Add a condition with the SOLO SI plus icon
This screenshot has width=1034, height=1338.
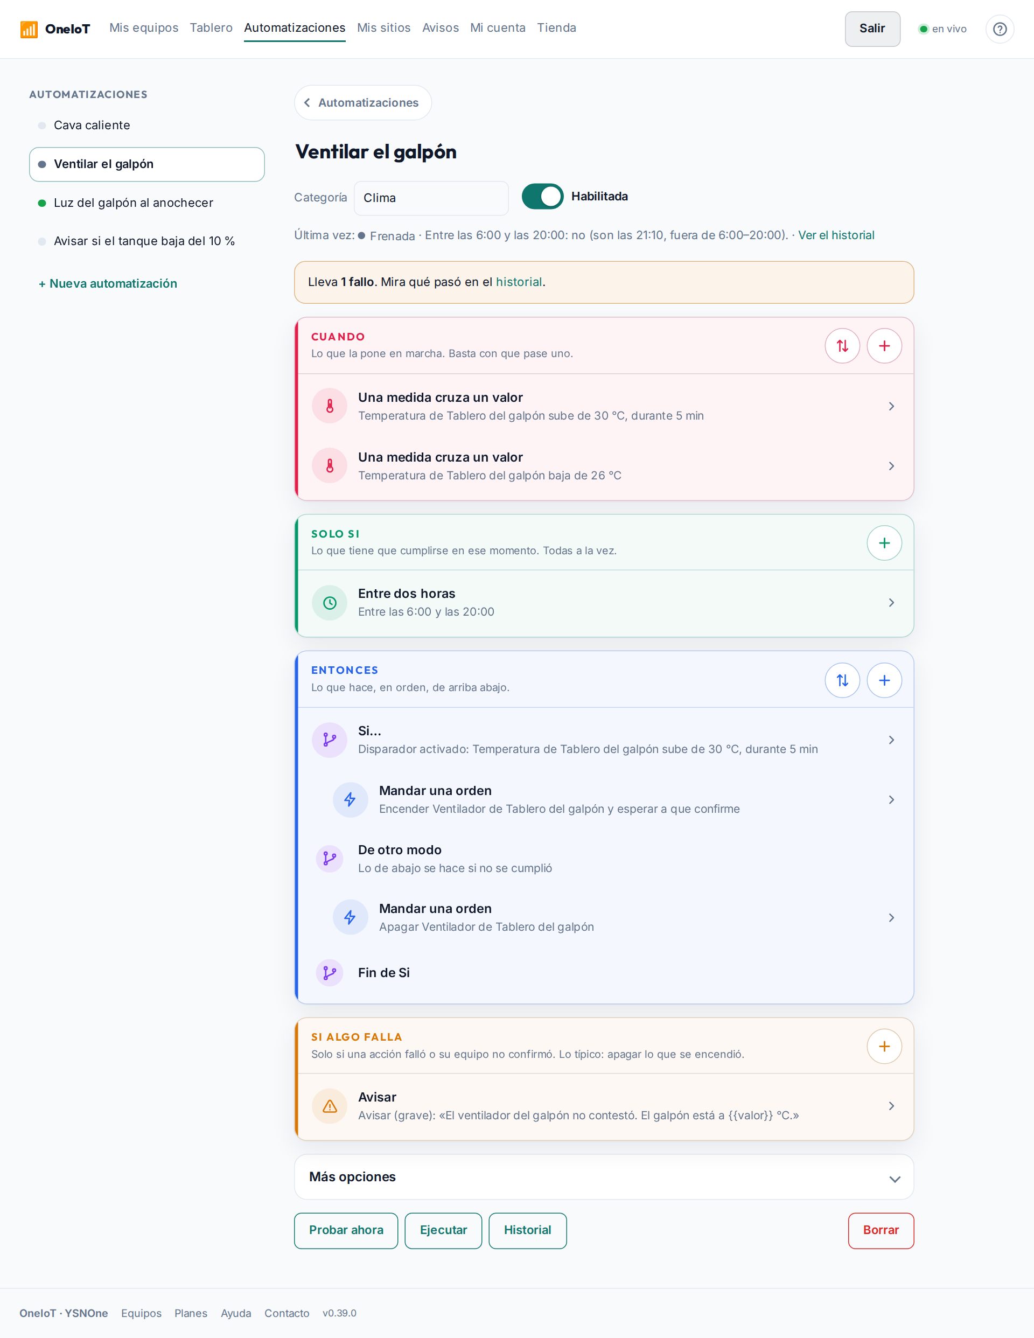click(884, 543)
